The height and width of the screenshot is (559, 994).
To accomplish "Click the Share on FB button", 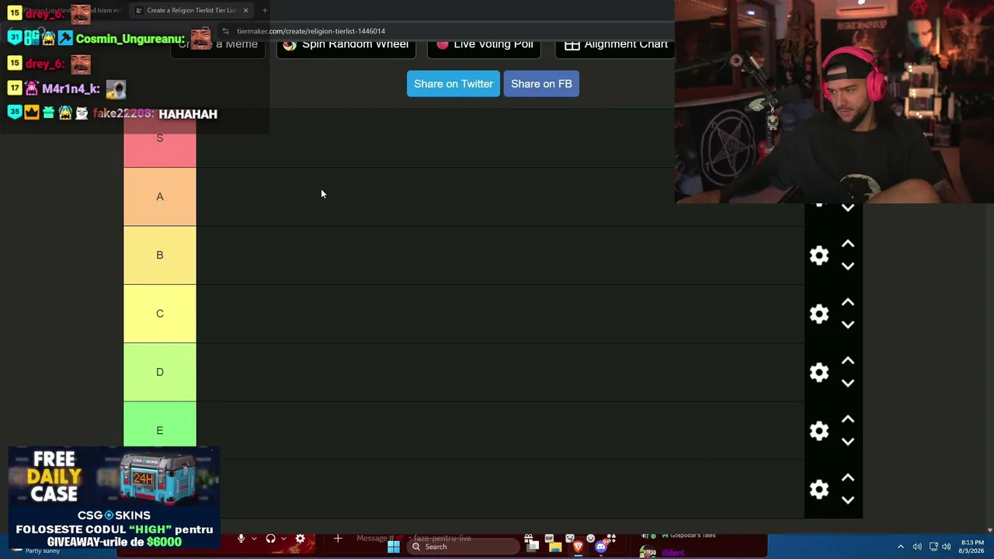I will tap(541, 84).
